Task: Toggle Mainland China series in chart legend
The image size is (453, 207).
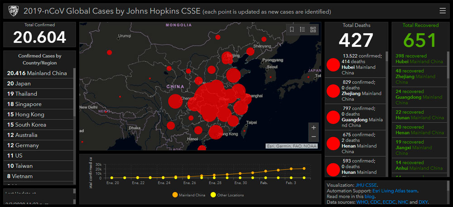Action: [x=188, y=195]
